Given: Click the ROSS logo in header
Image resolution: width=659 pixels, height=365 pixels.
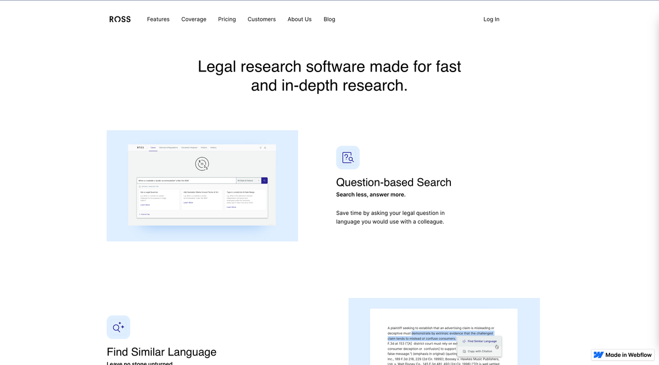Looking at the screenshot, I should coord(120,19).
